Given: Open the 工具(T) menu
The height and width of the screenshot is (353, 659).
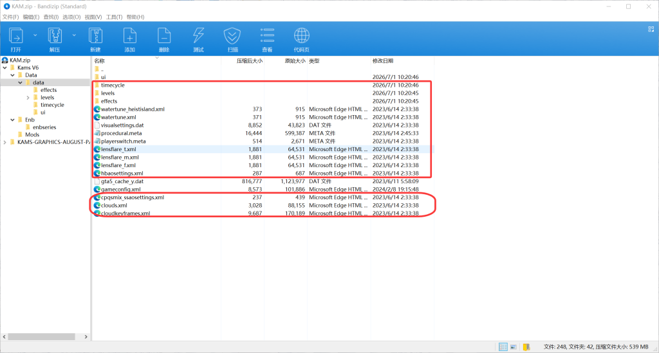Looking at the screenshot, I should point(114,17).
